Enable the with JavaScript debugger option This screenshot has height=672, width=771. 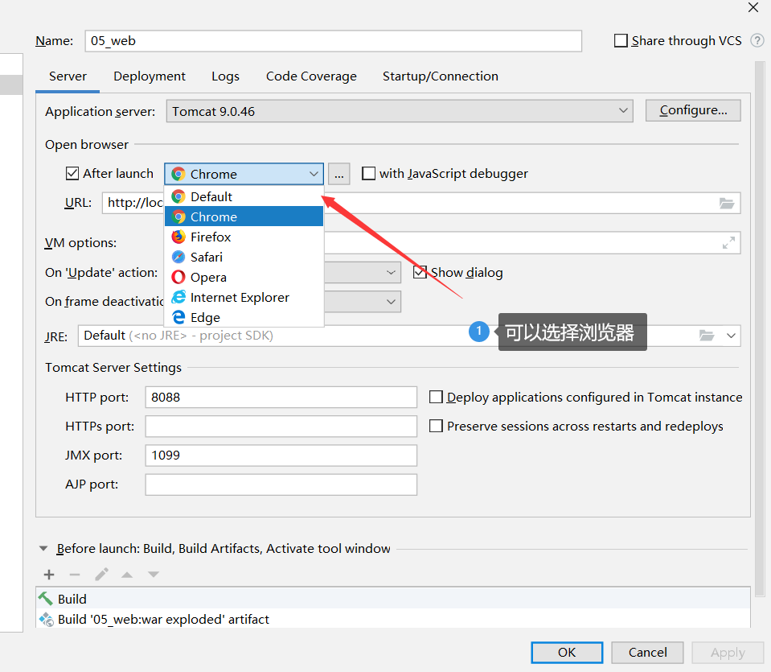coord(368,172)
